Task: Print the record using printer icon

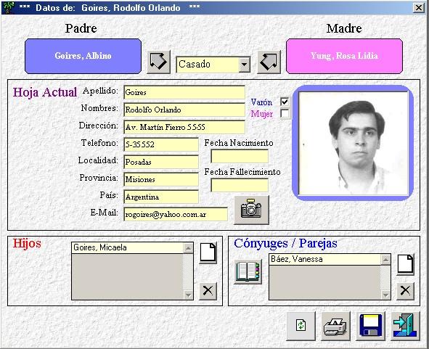Action: coord(335,326)
